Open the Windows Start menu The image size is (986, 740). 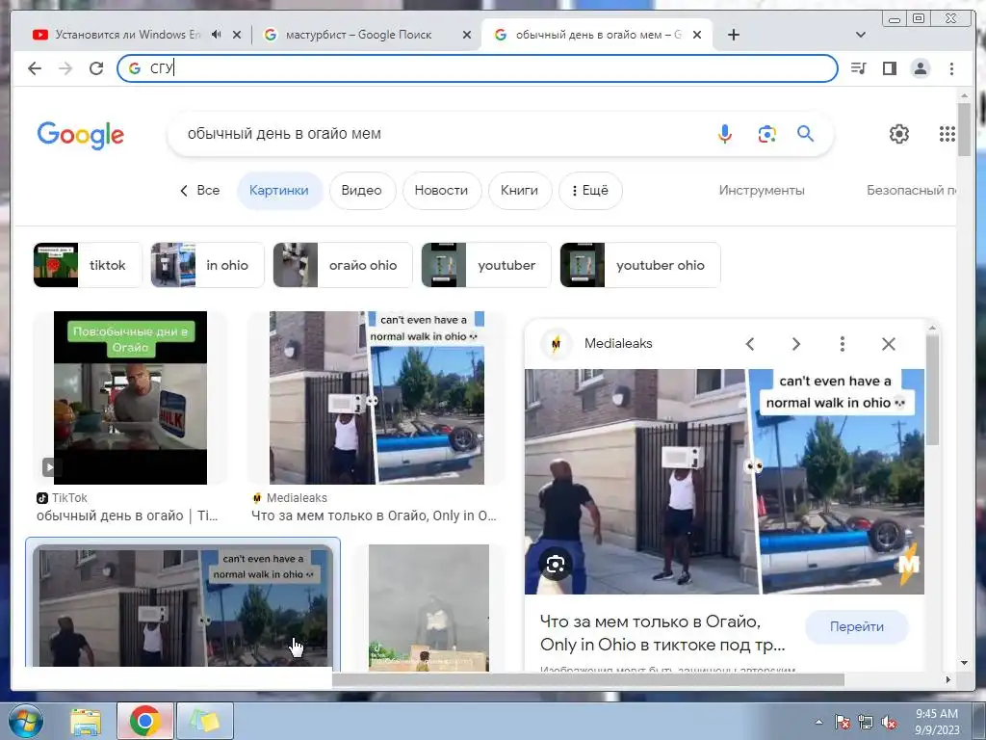point(25,721)
